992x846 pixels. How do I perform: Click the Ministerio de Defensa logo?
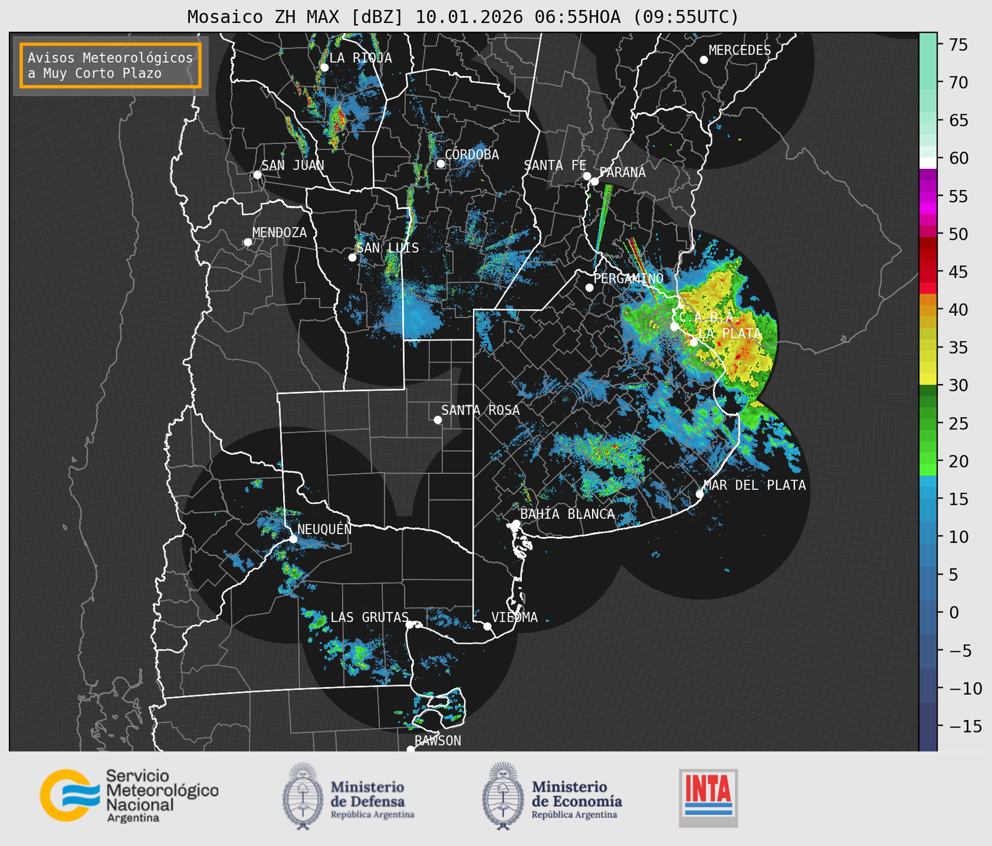coord(349,796)
